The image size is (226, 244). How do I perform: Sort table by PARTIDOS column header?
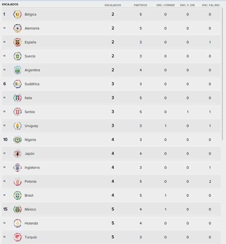click(x=140, y=5)
